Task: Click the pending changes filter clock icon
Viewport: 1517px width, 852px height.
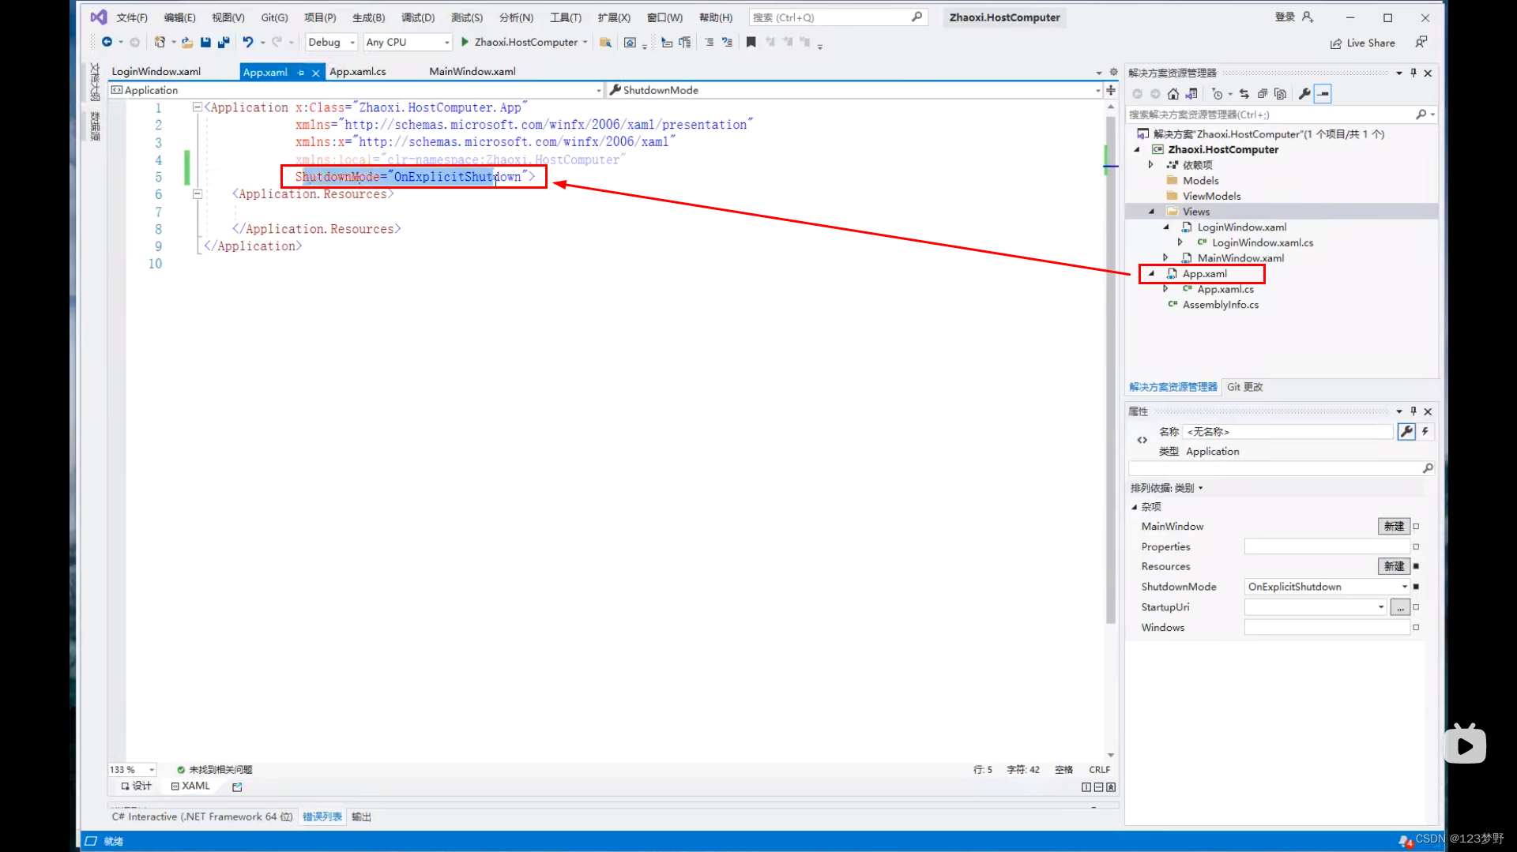Action: pos(1218,94)
